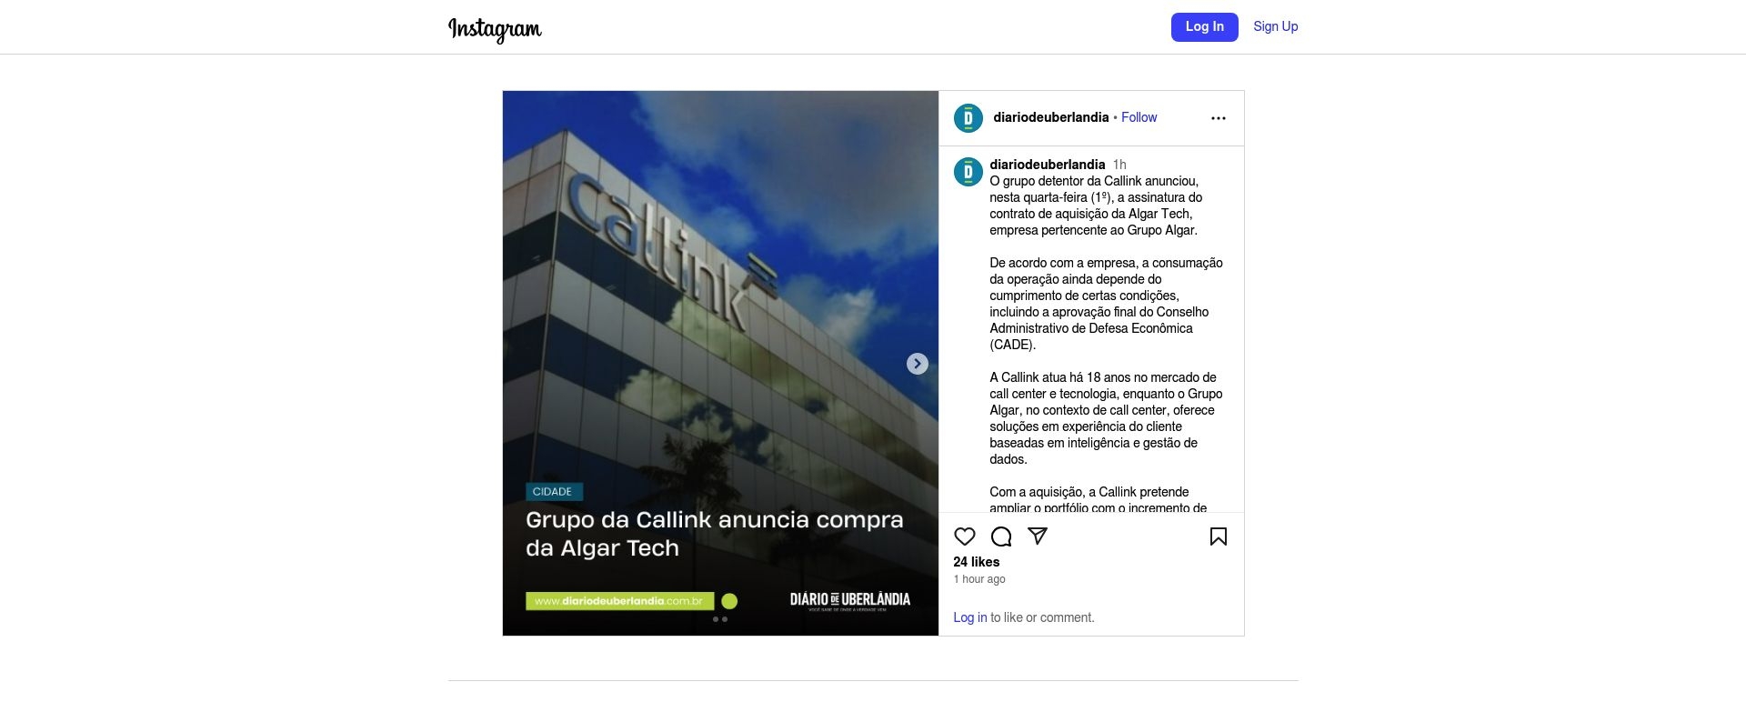Click the 1 hour ago timestamp
Image resolution: width=1746 pixels, height=722 pixels.
coord(979,579)
